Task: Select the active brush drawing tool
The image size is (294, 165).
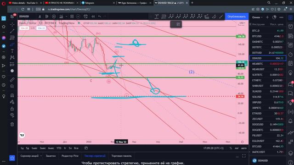Action: pyautogui.click(x=12, y=44)
